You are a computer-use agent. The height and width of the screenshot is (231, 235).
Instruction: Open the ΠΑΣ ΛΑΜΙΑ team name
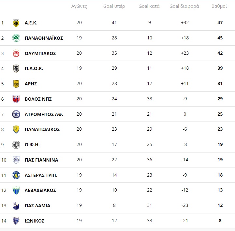click(37, 206)
